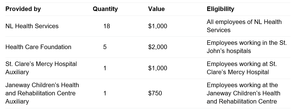Viewport: 295px width, 112px height.
Task: Select the NL Health Services provider cell
Action: (32, 26)
